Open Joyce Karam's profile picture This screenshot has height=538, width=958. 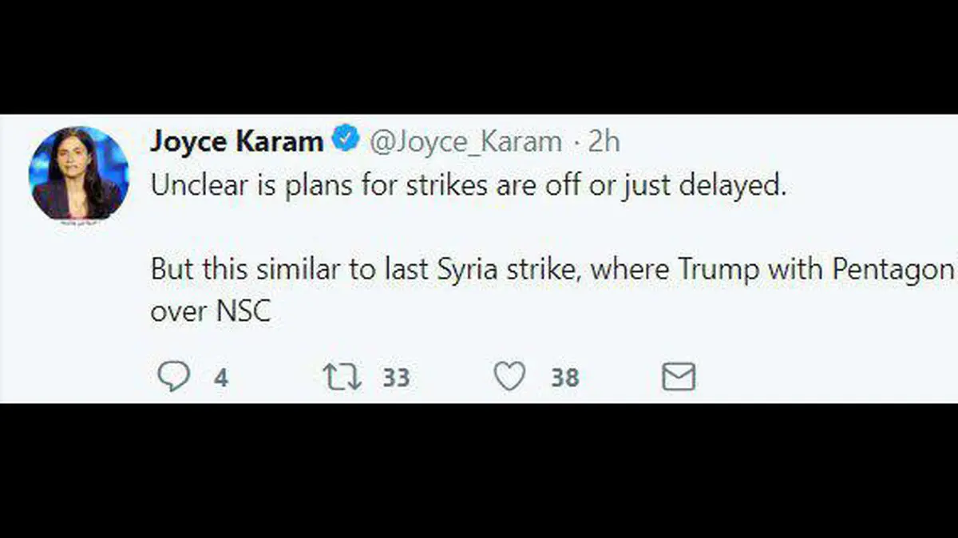(78, 173)
